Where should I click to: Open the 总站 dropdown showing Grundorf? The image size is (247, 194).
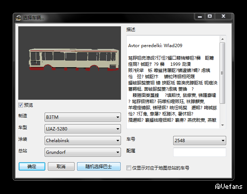coord(83,152)
